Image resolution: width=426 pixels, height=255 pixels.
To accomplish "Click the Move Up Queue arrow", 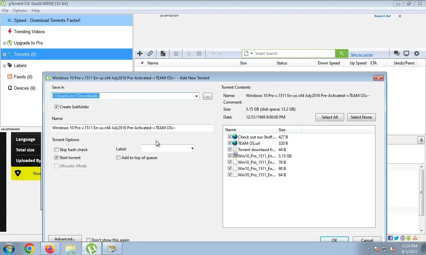I will [x=213, y=53].
